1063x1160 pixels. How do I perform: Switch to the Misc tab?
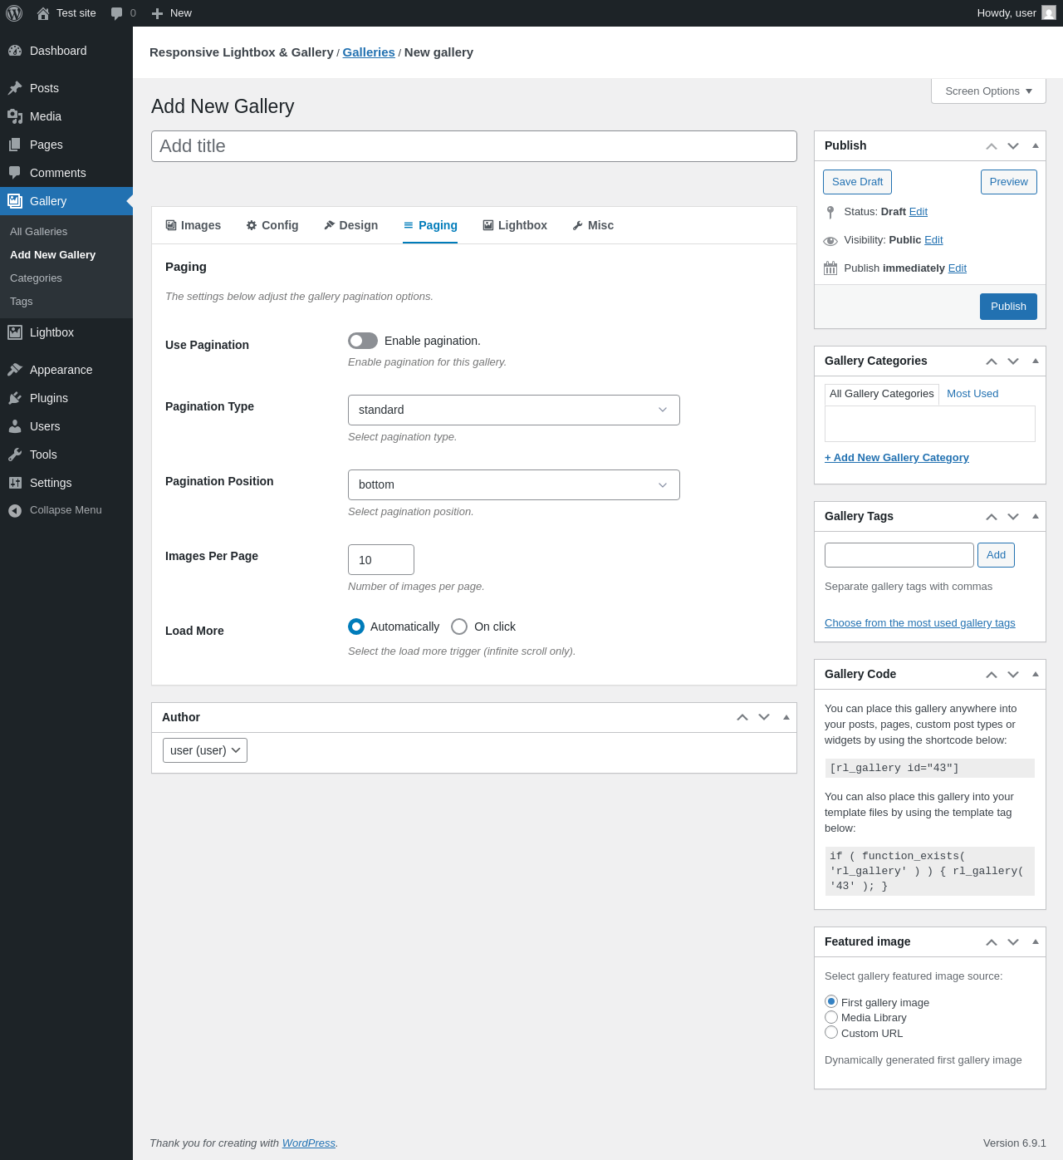pyautogui.click(x=593, y=225)
